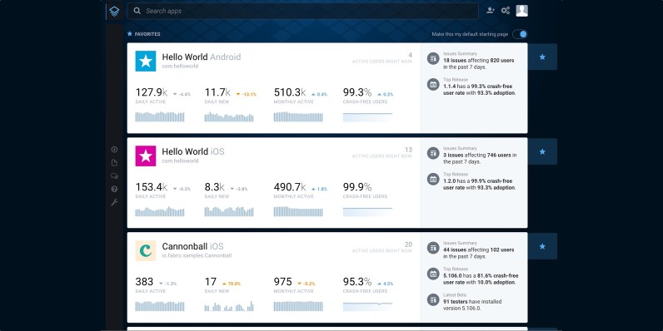663x331 pixels.
Task: Open the Cannonball iOS app title
Action: (x=192, y=246)
